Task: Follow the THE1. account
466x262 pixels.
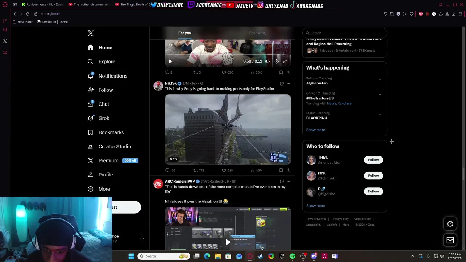Action: pyautogui.click(x=373, y=160)
